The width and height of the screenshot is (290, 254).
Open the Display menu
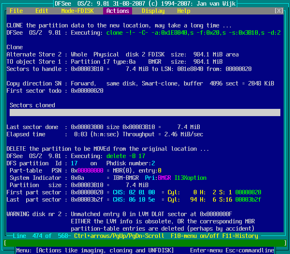(153, 11)
